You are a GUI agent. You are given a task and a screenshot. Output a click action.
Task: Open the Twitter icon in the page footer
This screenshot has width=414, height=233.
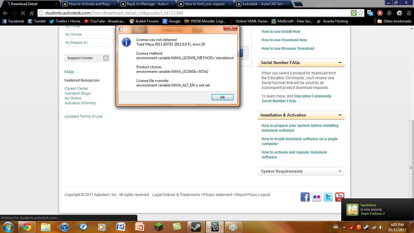328,197
